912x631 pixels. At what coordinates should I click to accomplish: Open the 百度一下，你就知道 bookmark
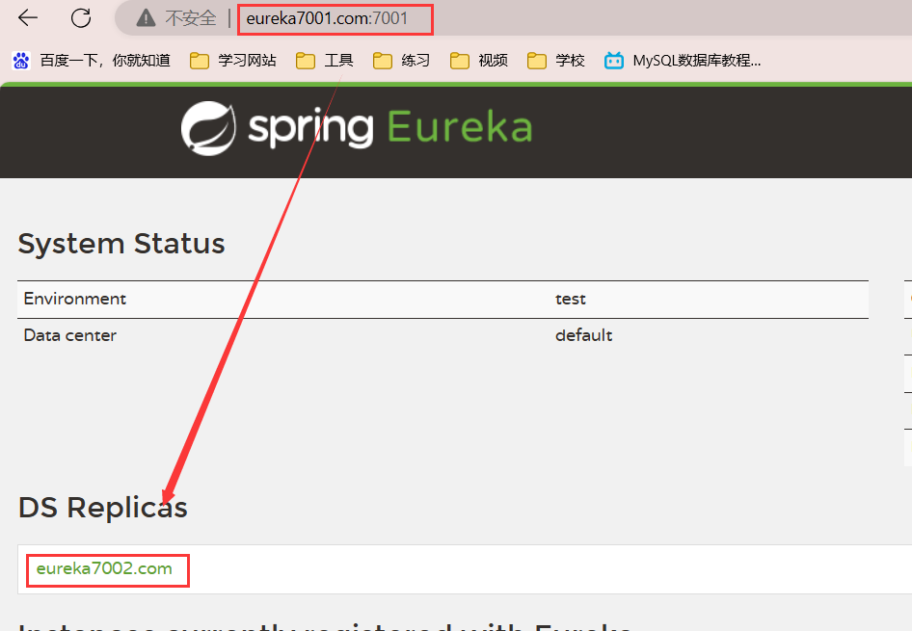click(x=105, y=61)
